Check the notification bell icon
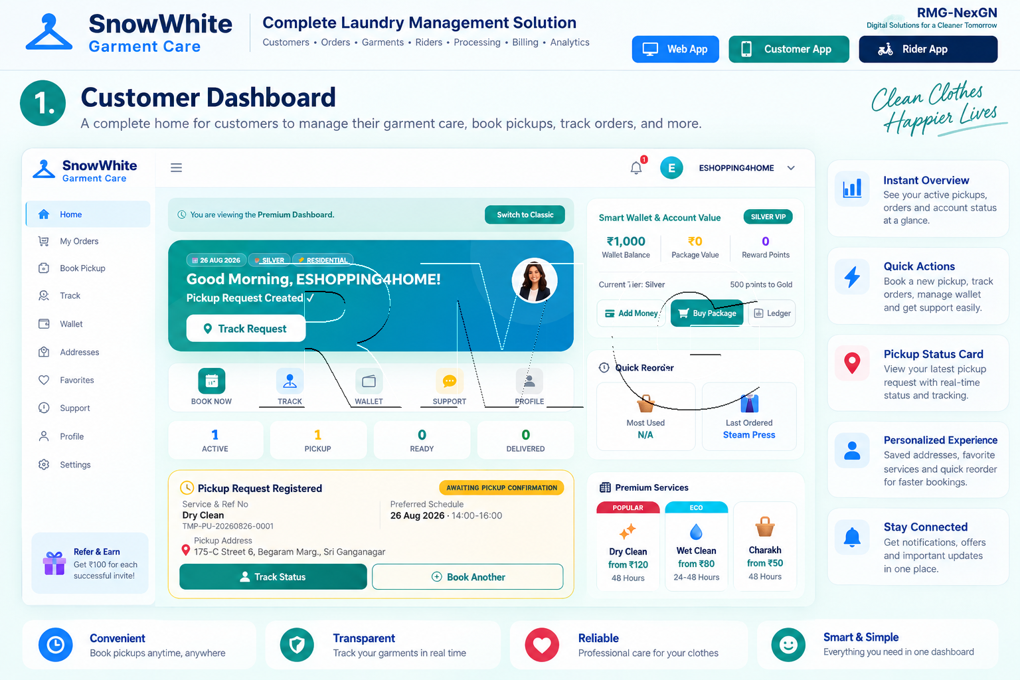The image size is (1020, 680). click(x=636, y=167)
